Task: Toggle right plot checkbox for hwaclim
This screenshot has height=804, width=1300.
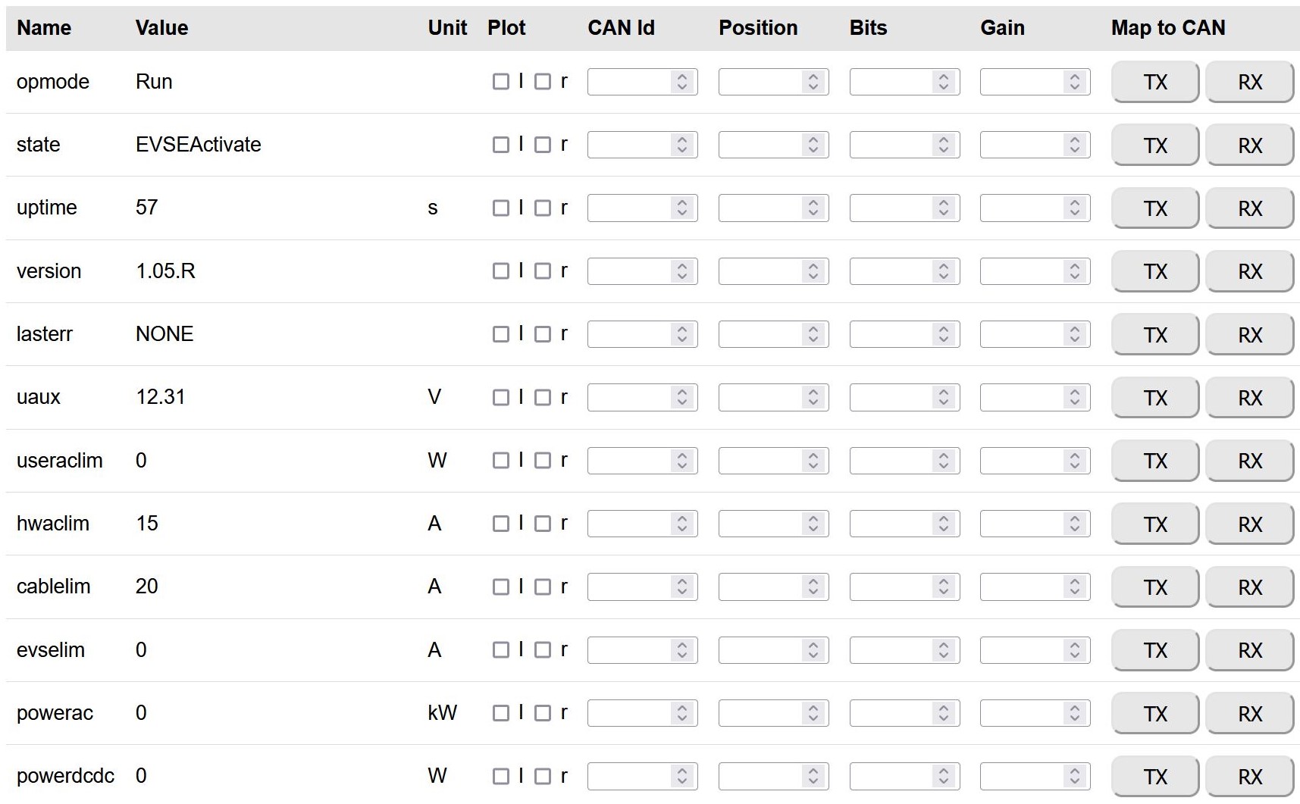Action: click(x=543, y=524)
